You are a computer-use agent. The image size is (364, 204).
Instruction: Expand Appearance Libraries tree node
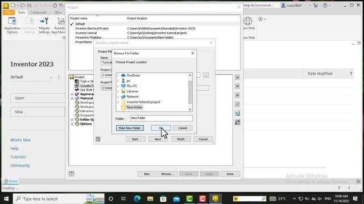pyautogui.click(x=72, y=94)
